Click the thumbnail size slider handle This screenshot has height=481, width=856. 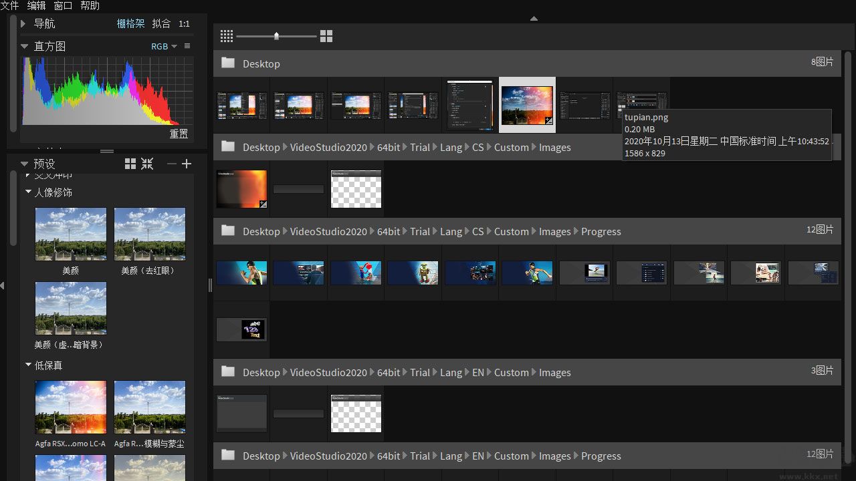pyautogui.click(x=276, y=36)
